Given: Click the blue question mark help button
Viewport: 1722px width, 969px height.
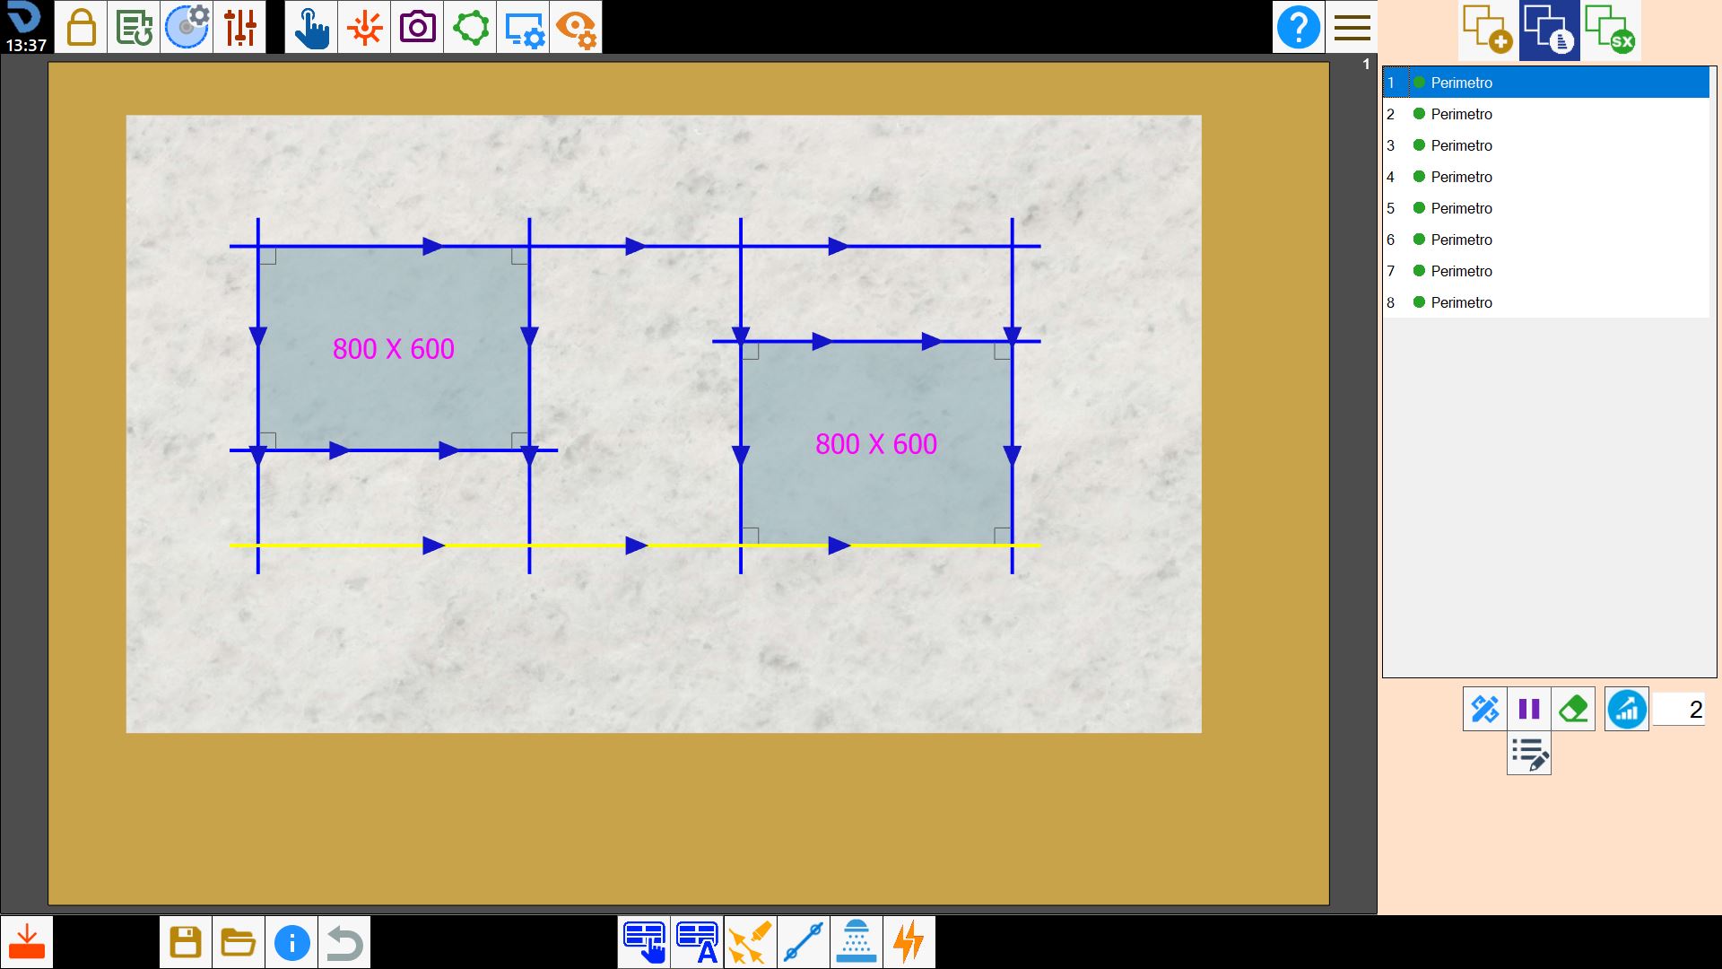Looking at the screenshot, I should 1298,27.
